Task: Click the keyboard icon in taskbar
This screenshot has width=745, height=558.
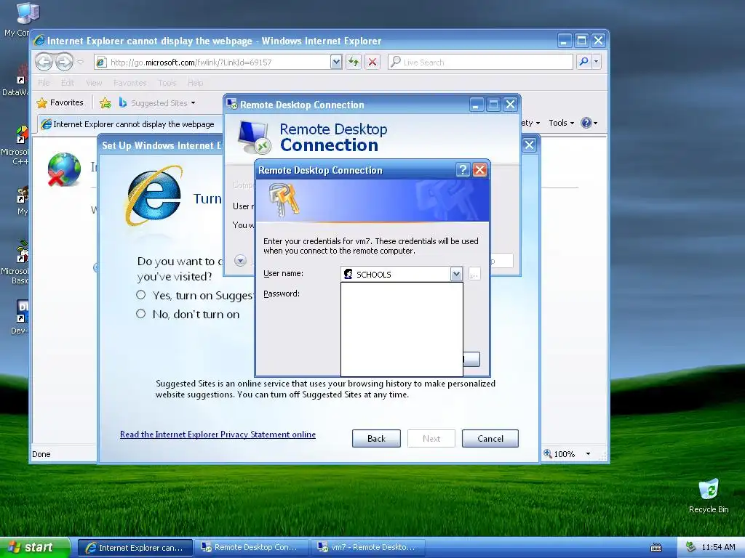Action: tap(656, 548)
